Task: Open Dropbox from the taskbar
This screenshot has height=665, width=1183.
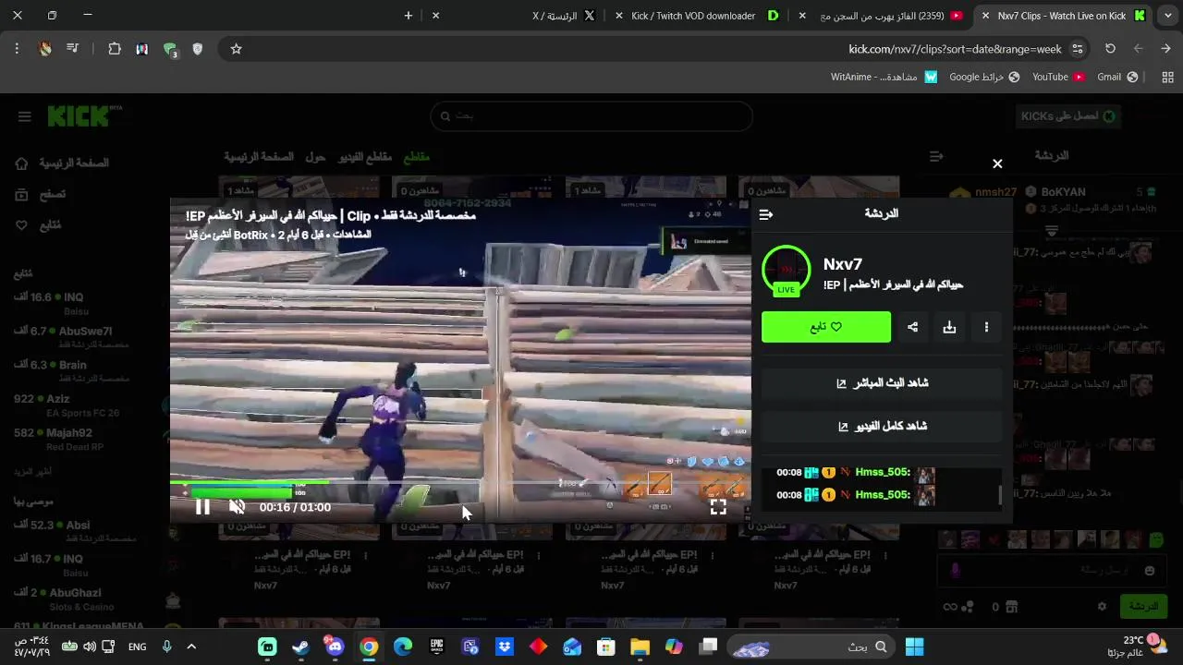Action: (504, 647)
